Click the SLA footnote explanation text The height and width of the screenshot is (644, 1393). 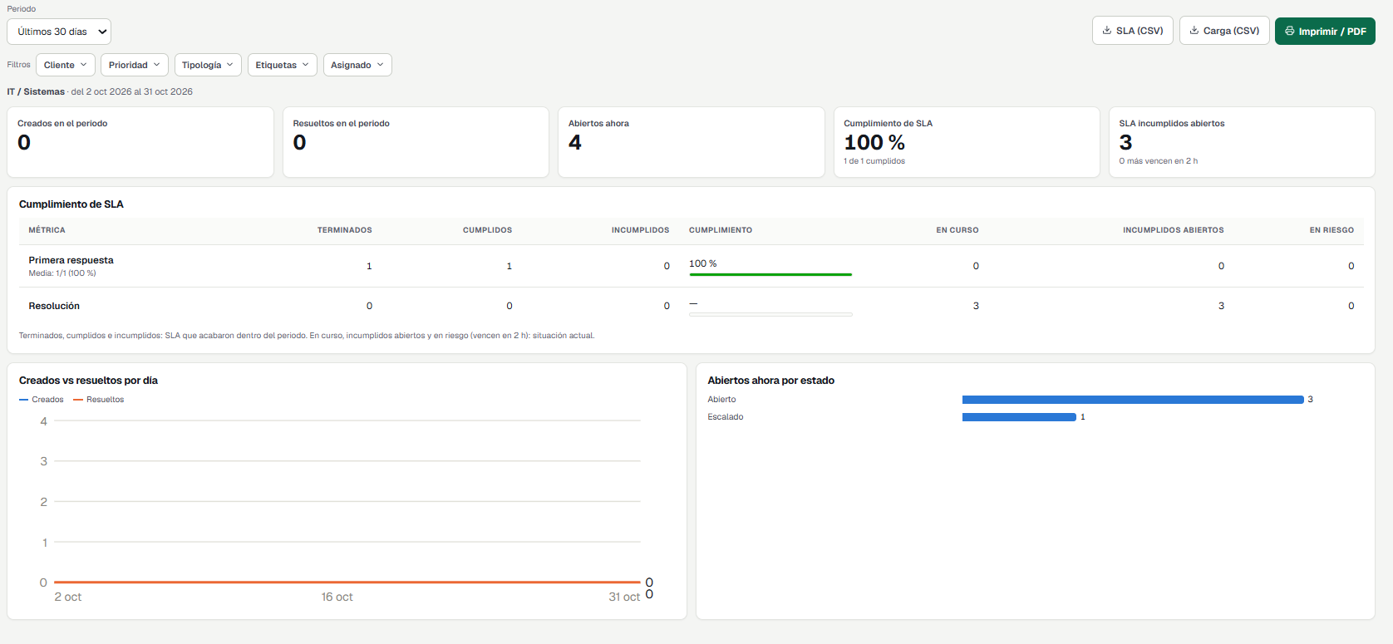[307, 336]
